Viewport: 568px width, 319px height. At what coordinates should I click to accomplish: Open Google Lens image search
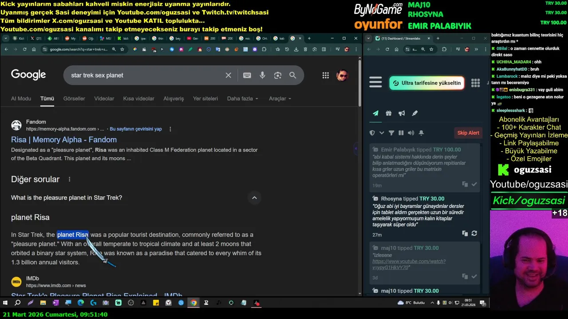(x=278, y=75)
